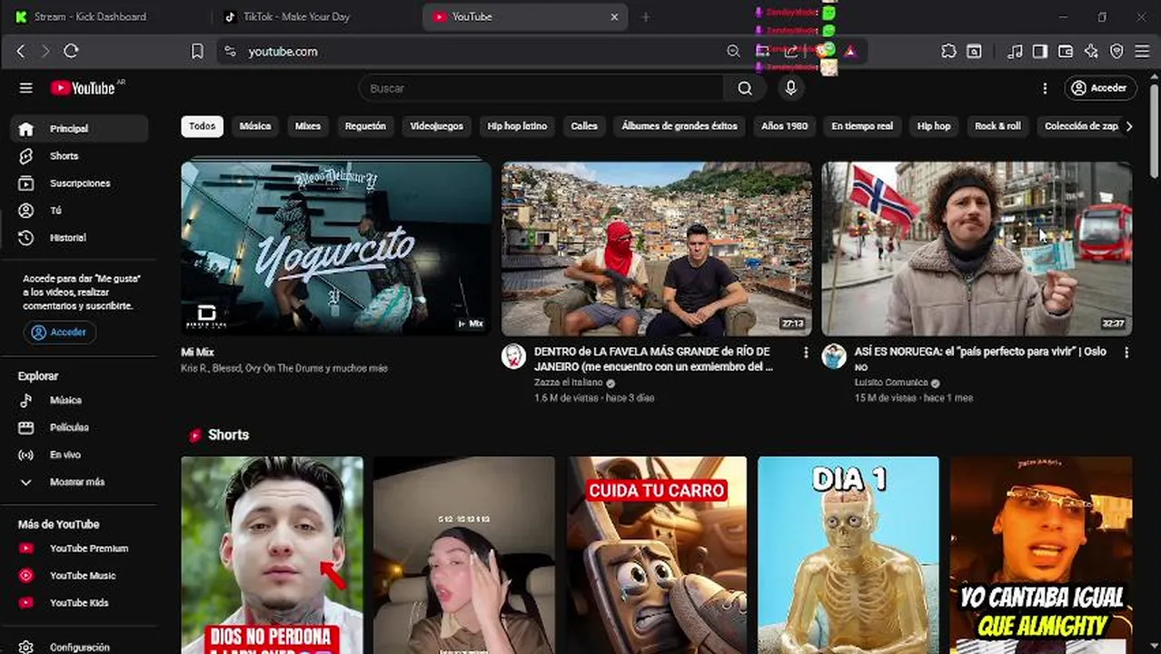Select the Rock & roll chip
This screenshot has height=654, width=1161.
[997, 126]
